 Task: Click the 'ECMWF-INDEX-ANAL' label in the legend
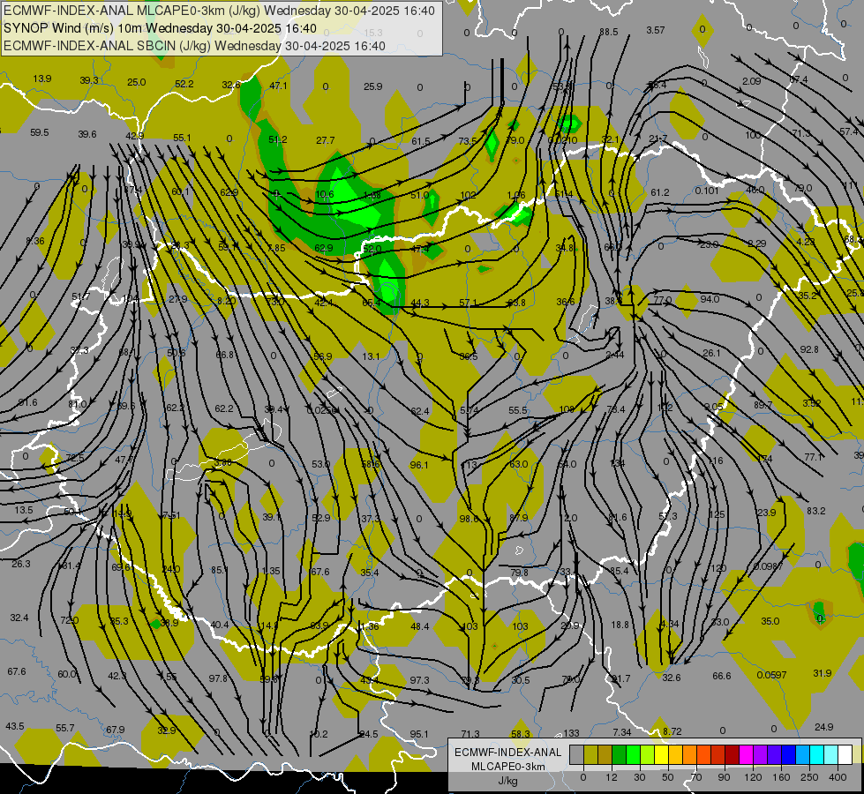tap(507, 753)
